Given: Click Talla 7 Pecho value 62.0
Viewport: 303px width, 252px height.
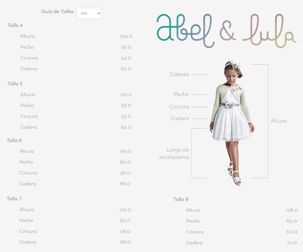Looking at the screenshot, I should tap(125, 221).
